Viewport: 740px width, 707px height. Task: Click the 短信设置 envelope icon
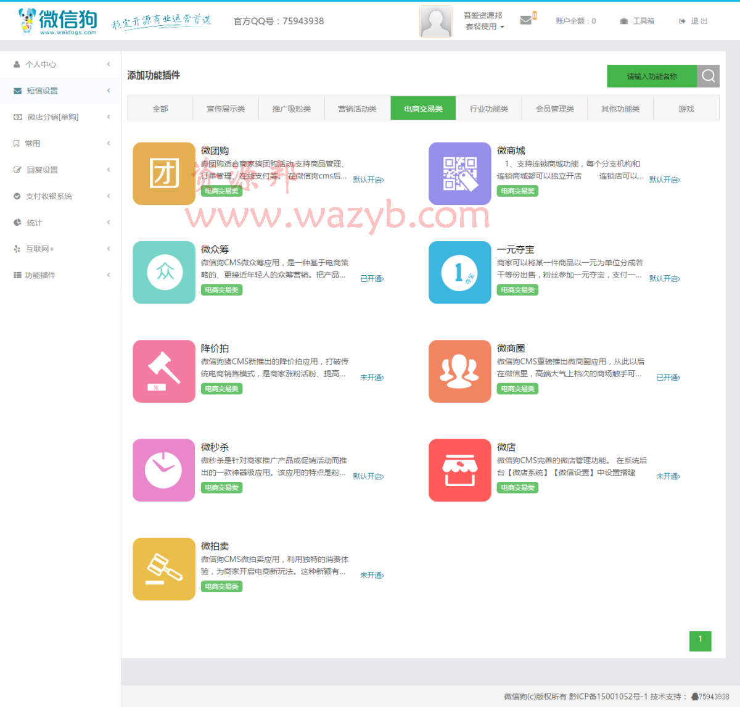[17, 91]
